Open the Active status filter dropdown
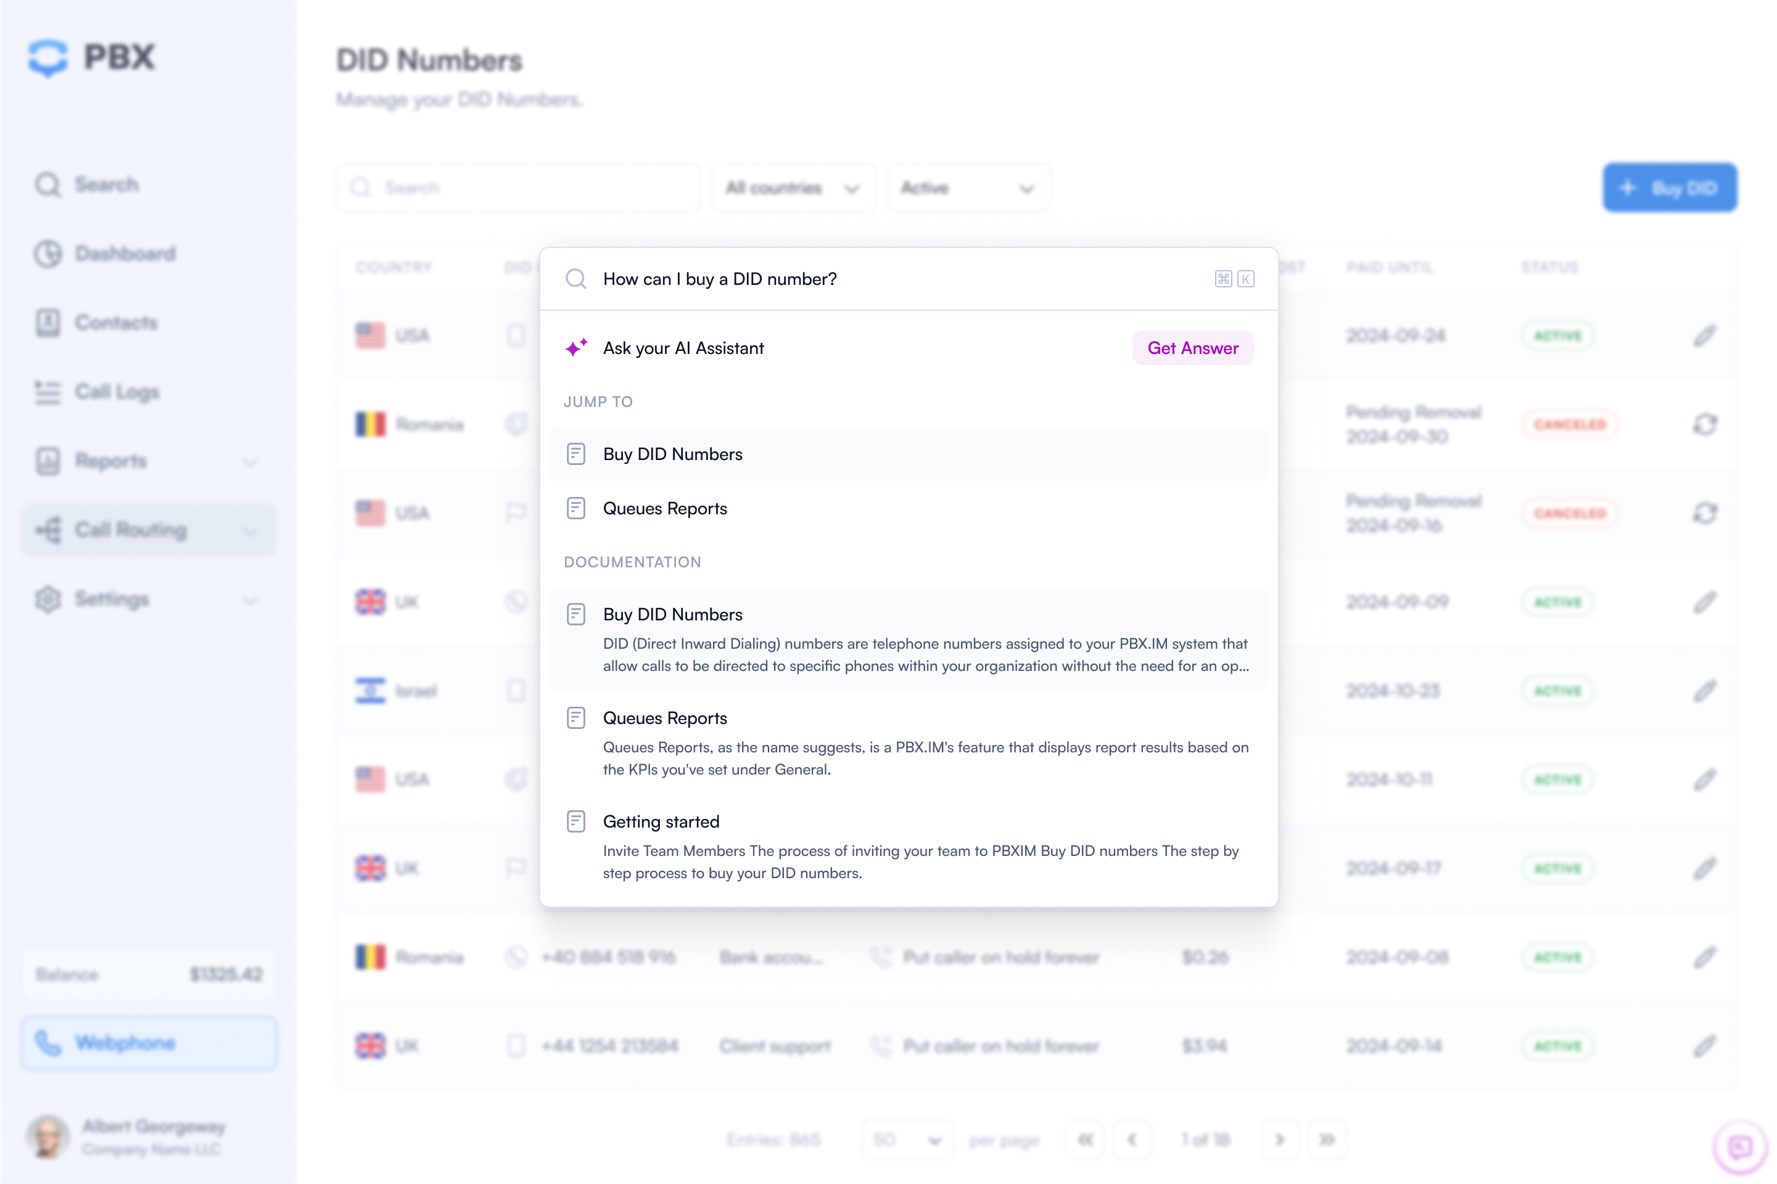This screenshot has width=1777, height=1184. tap(967, 188)
